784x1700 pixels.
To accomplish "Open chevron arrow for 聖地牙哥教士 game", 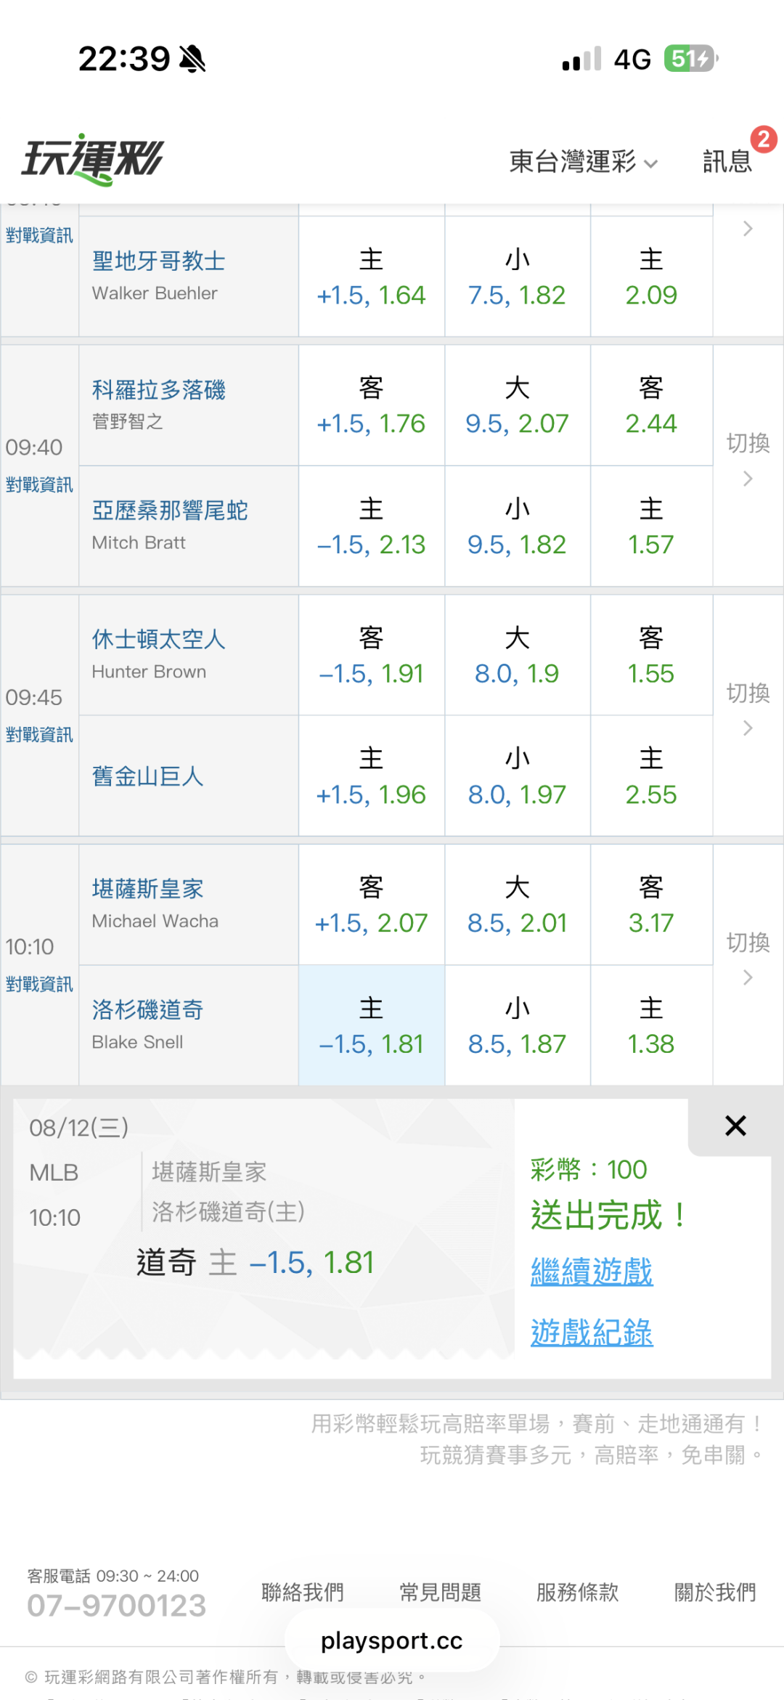I will tap(748, 229).
